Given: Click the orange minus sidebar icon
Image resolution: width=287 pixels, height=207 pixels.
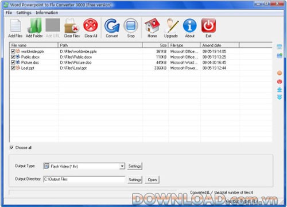Looking at the screenshot, I should [x=280, y=73].
